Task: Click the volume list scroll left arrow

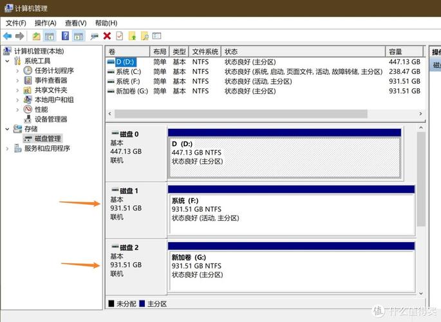Action: [x=110, y=113]
